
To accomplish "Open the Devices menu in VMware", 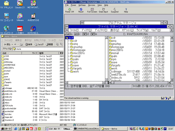I will click(x=92, y=5).
